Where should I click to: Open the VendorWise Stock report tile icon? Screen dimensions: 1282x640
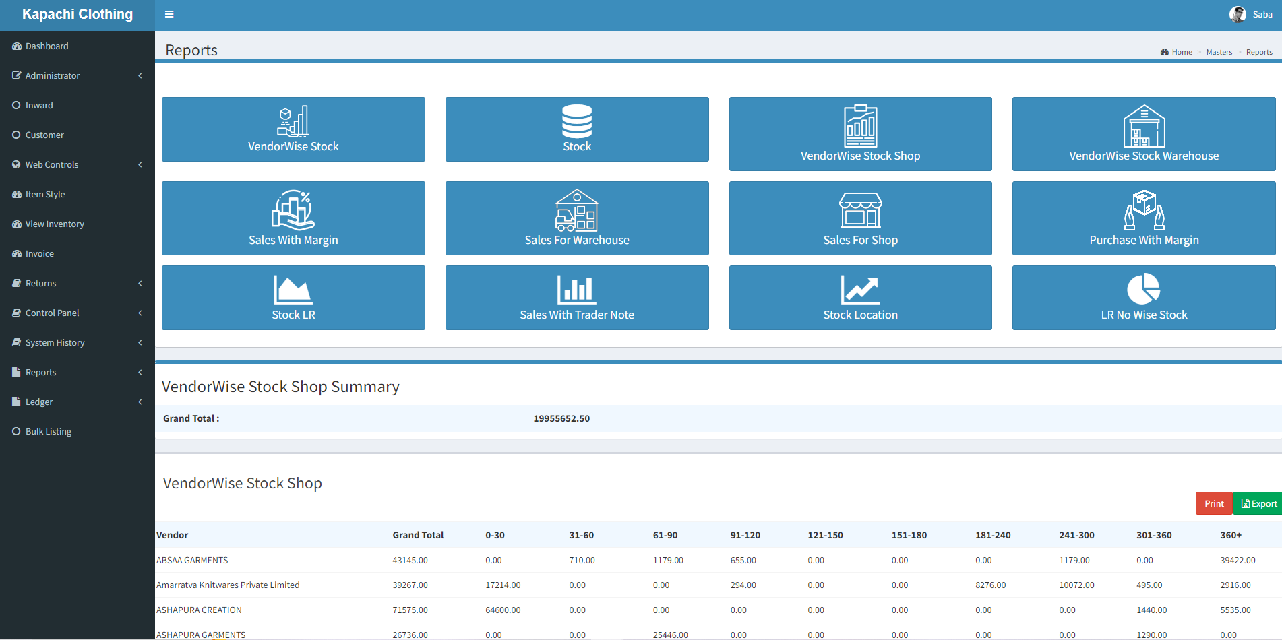click(293, 121)
